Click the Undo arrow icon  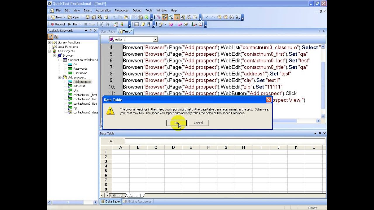tap(207, 17)
